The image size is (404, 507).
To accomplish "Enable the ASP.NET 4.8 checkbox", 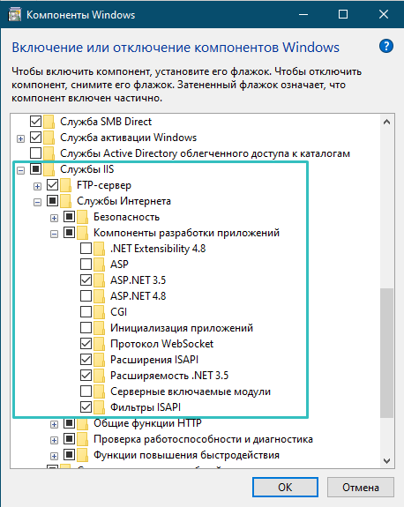I will [x=86, y=296].
